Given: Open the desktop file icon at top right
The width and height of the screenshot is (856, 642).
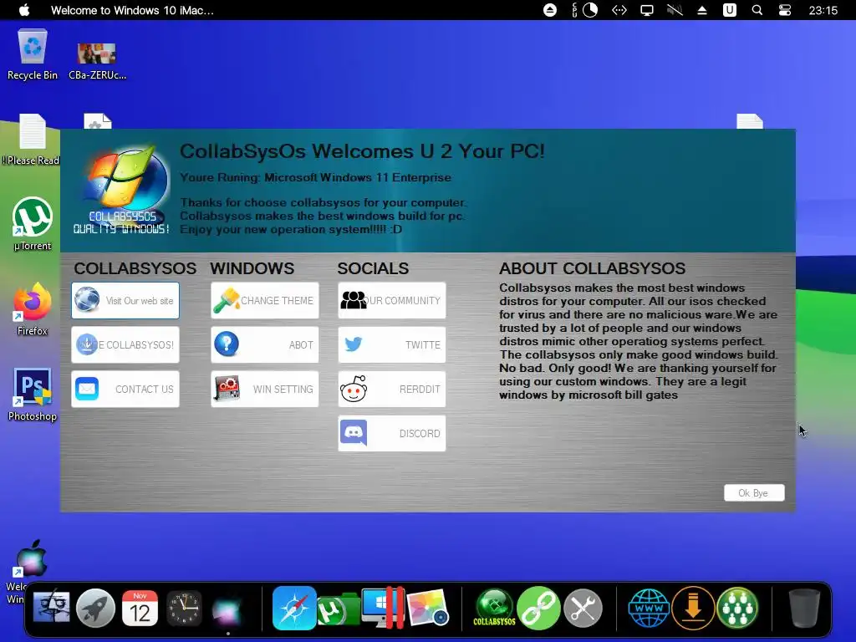Looking at the screenshot, I should [x=750, y=121].
